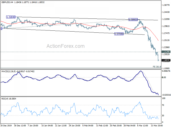171x128 pixels.
Task: Click the 22 Jan 12:00 time axis label
Action: pyautogui.click(x=61, y=125)
